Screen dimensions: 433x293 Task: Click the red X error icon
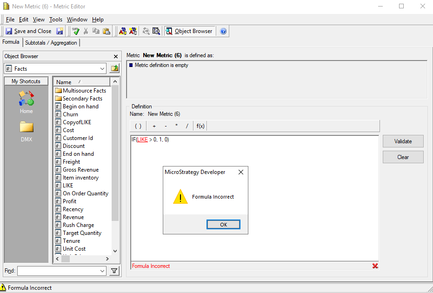pyautogui.click(x=375, y=266)
